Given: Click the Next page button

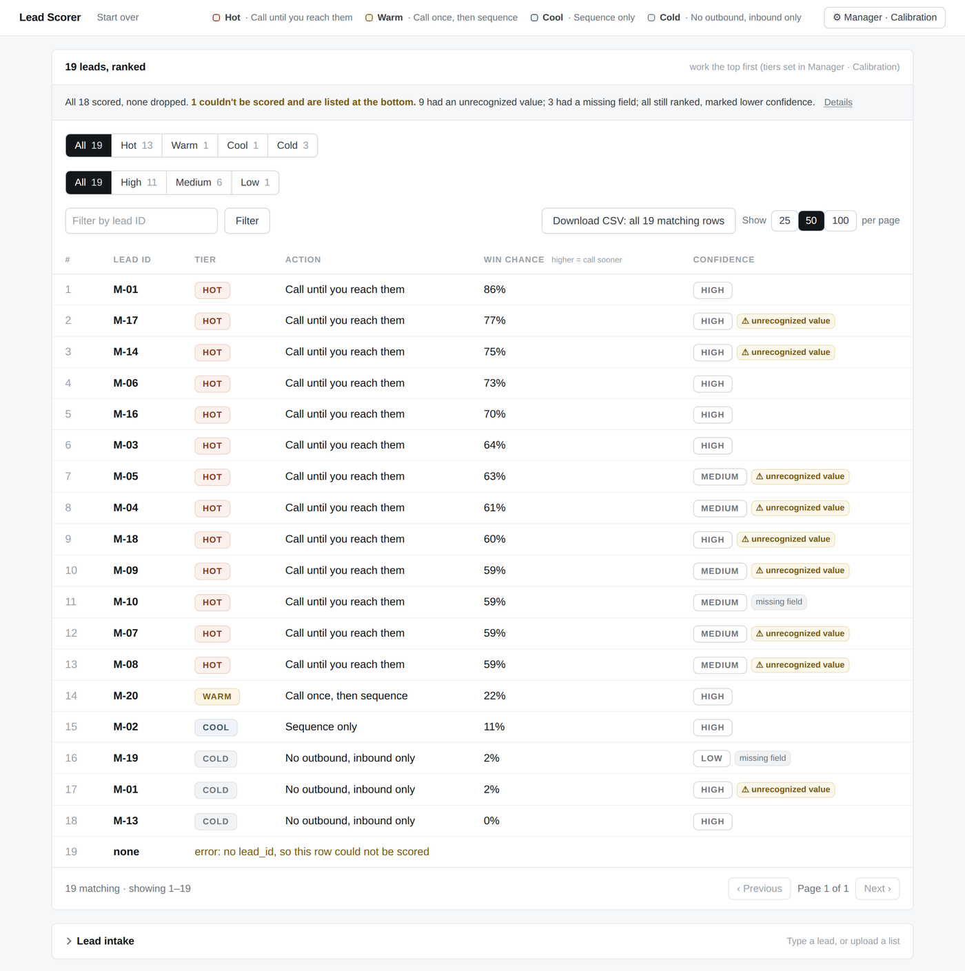Looking at the screenshot, I should coord(877,888).
